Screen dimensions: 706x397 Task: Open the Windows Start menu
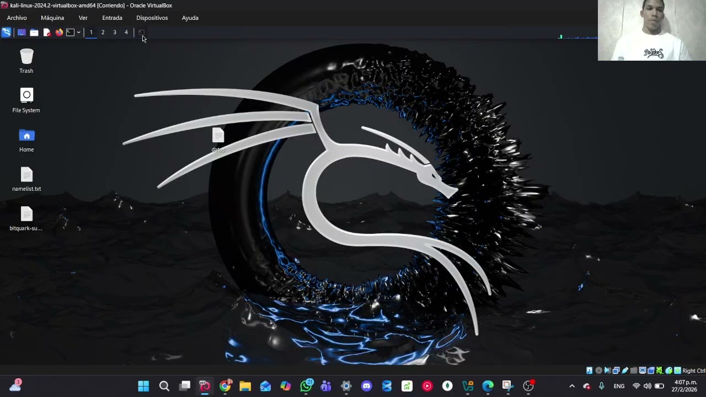tap(143, 386)
